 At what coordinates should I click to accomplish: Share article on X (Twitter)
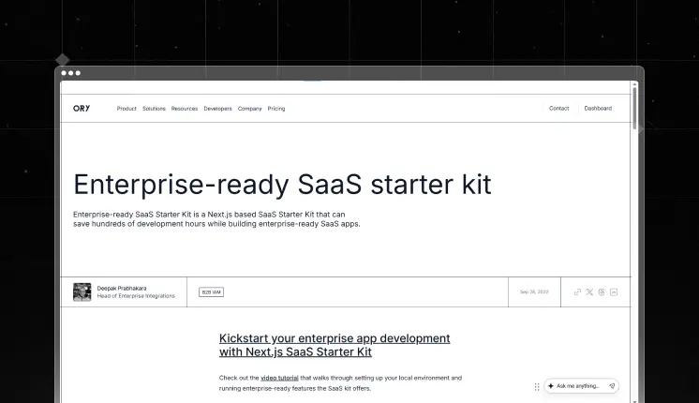coord(589,292)
